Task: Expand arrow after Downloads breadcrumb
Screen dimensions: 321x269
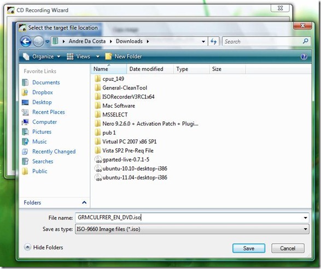Action: click(148, 42)
